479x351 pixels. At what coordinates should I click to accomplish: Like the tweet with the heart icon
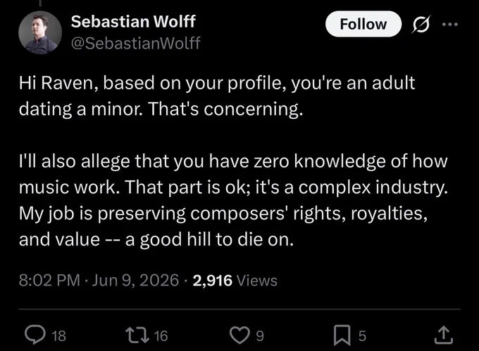240,335
